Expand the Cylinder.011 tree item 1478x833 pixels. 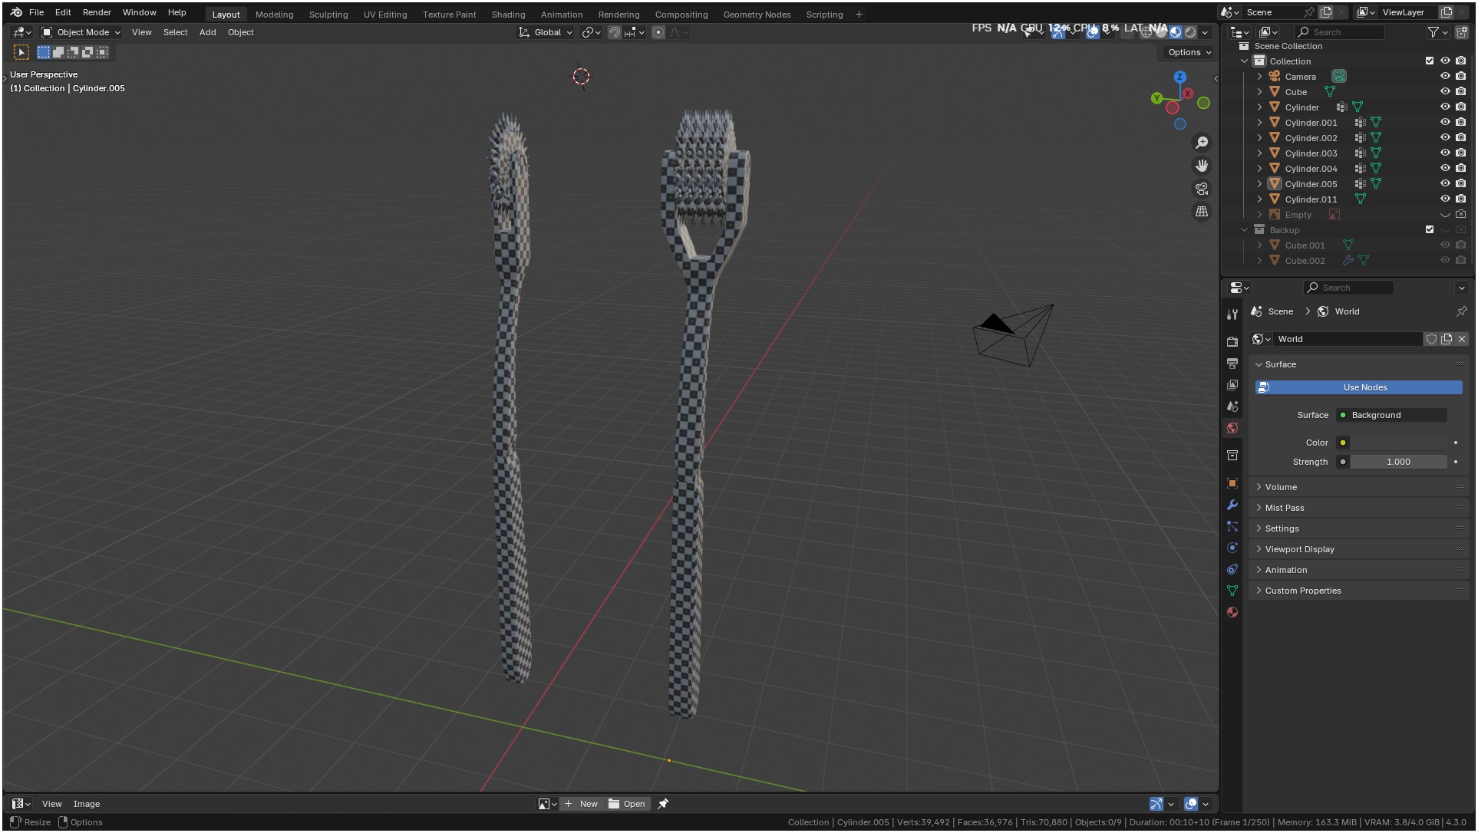(1259, 199)
